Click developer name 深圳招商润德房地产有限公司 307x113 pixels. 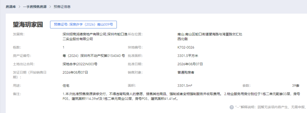[x=84, y=34]
